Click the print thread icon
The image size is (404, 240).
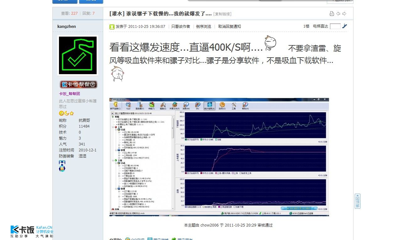pyautogui.click(x=332, y=14)
